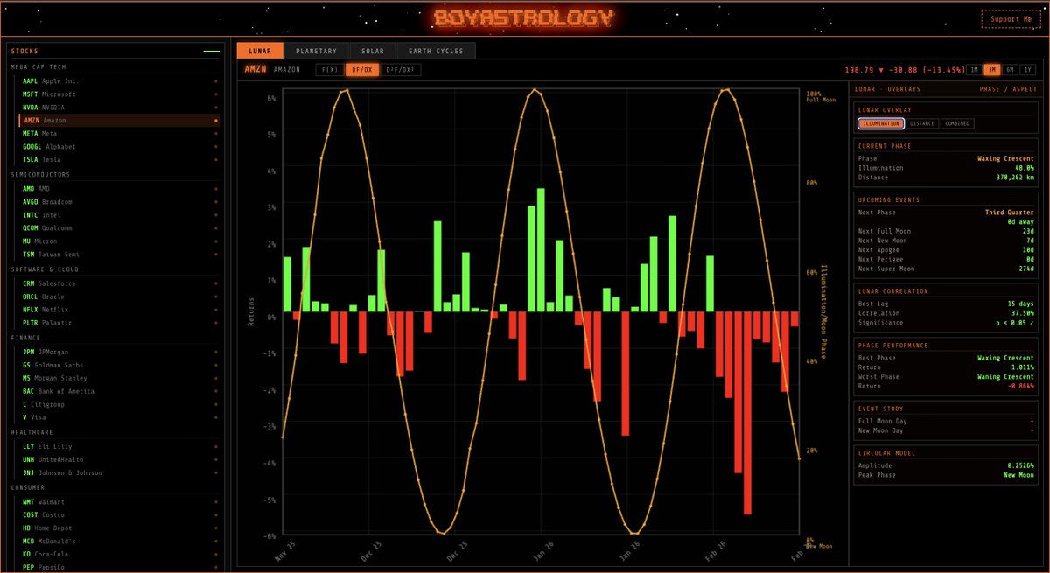Viewport: 1050px width, 573px height.
Task: Select TSM Taiwan Semi stock
Action: (119, 254)
